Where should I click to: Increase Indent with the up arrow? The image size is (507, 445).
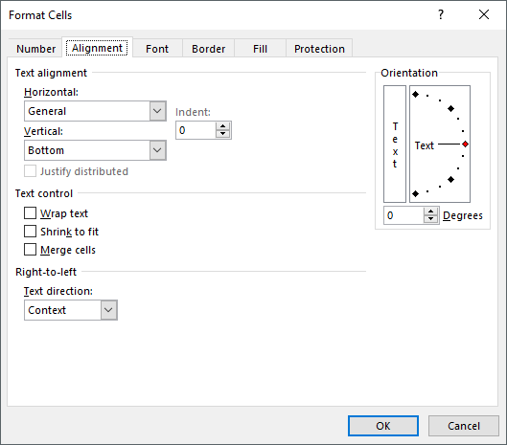[222, 126]
